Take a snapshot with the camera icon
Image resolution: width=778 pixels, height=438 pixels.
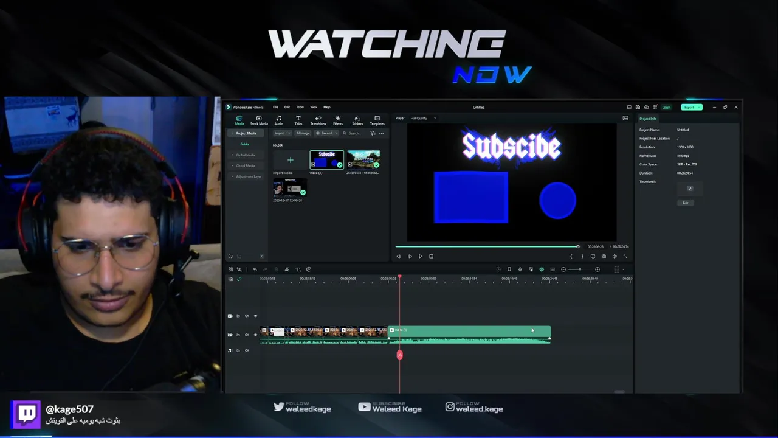(604, 256)
